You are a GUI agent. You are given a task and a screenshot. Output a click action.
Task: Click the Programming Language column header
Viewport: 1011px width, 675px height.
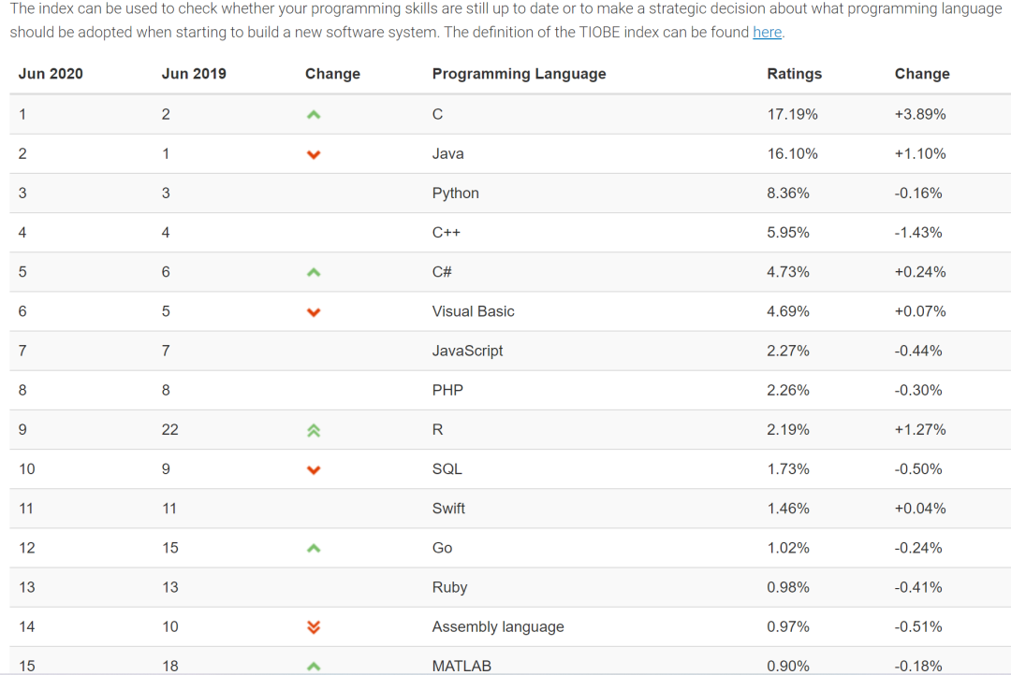point(519,74)
